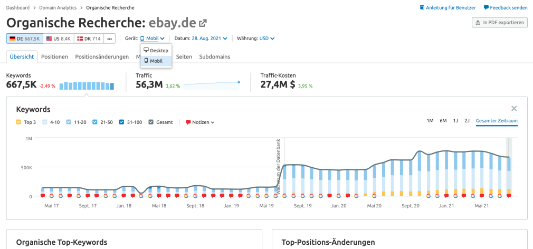The image size is (533, 249).
Task: Click the speech bubble icon beside Feedback senden
Action: point(487,7)
